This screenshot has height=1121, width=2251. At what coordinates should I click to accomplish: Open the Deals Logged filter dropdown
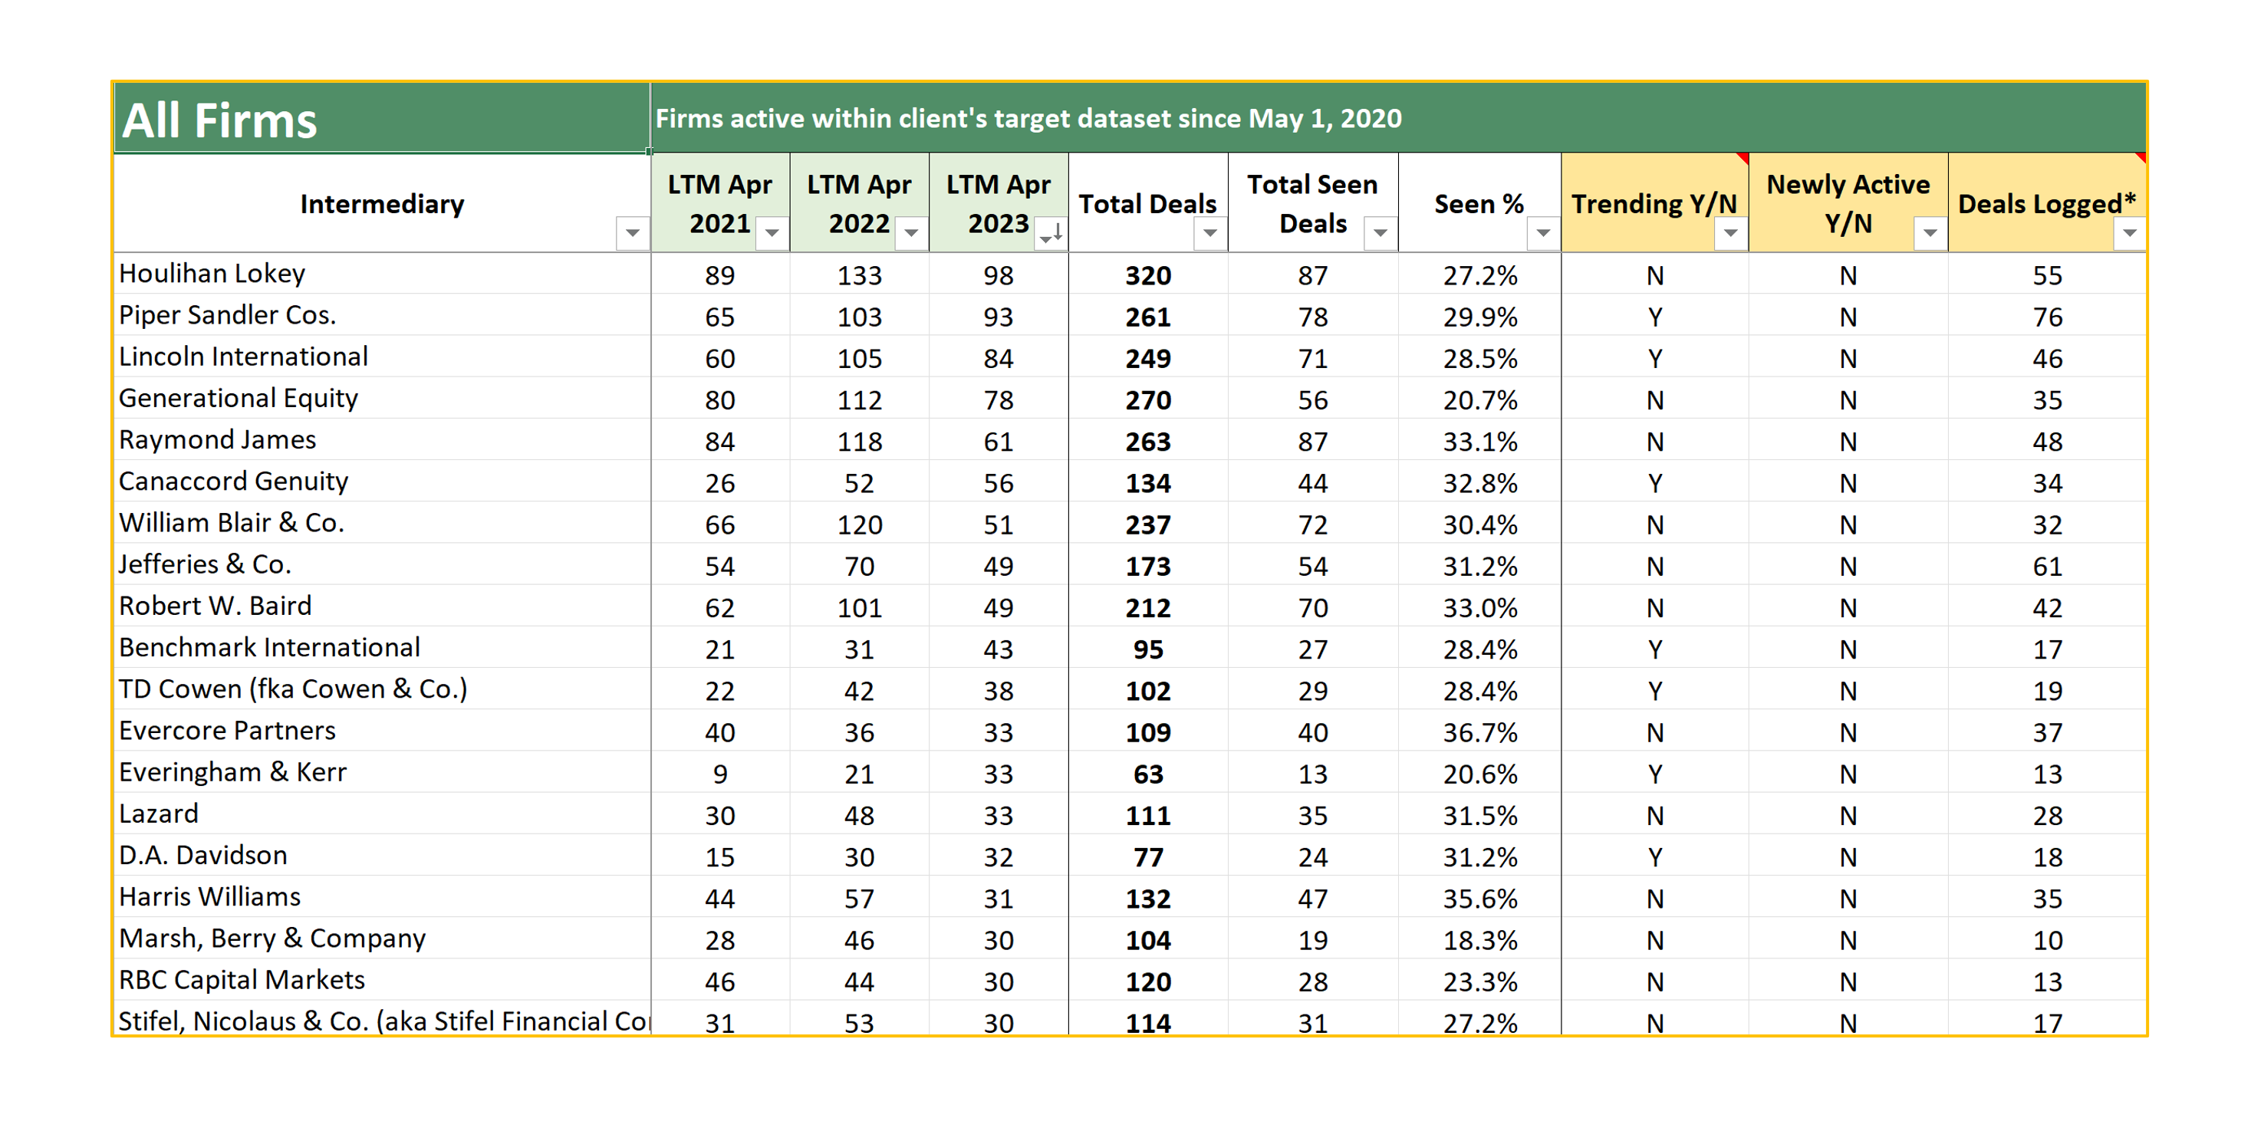click(2128, 232)
